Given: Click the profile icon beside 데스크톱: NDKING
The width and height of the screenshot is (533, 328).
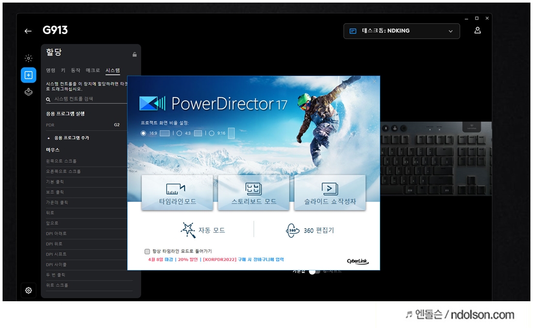Looking at the screenshot, I should (x=353, y=31).
